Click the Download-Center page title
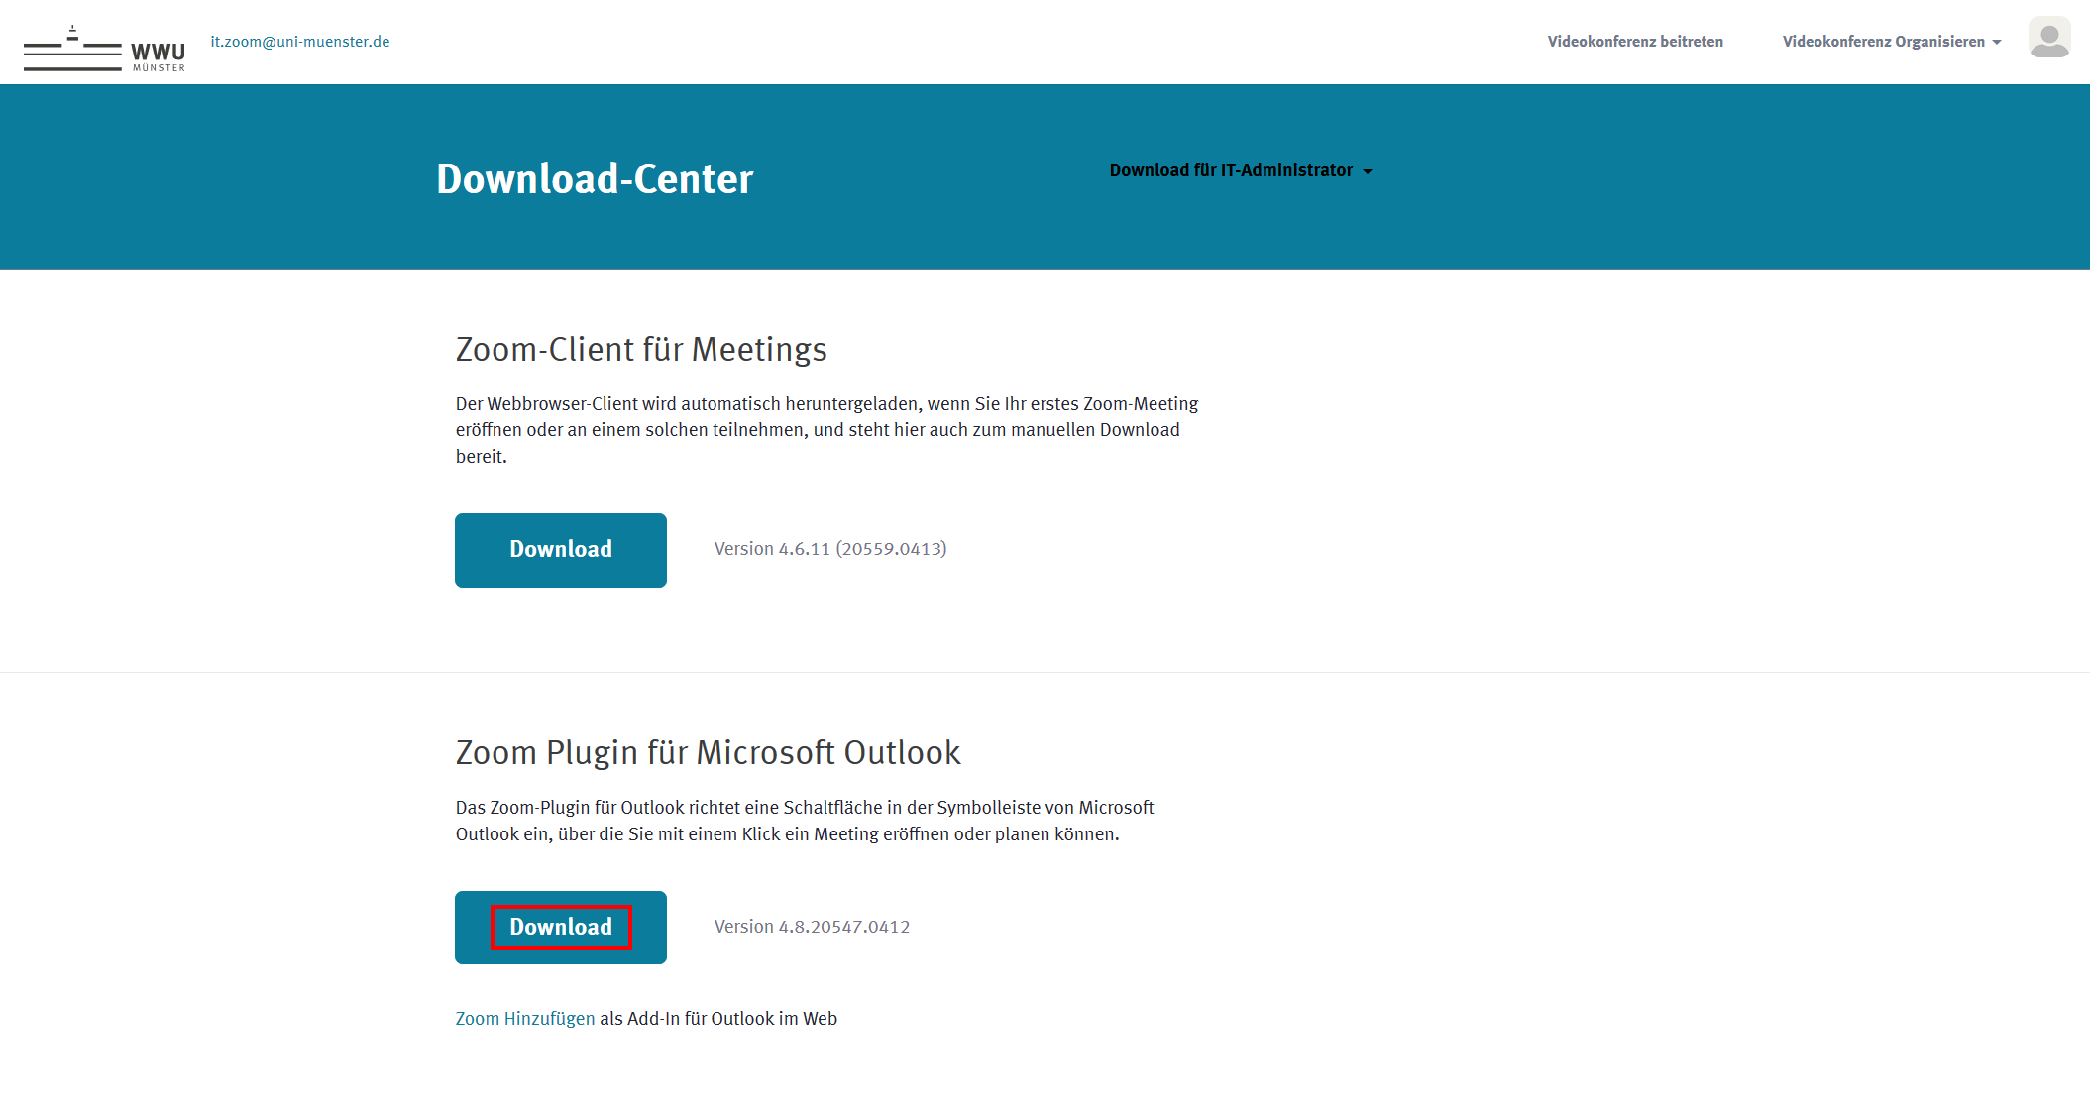The image size is (2090, 1109). point(595,179)
